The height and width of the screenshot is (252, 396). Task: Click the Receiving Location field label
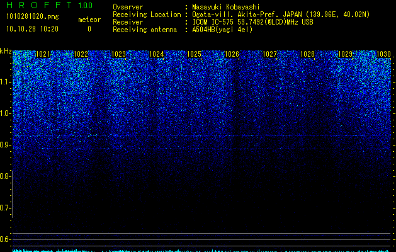click(147, 14)
